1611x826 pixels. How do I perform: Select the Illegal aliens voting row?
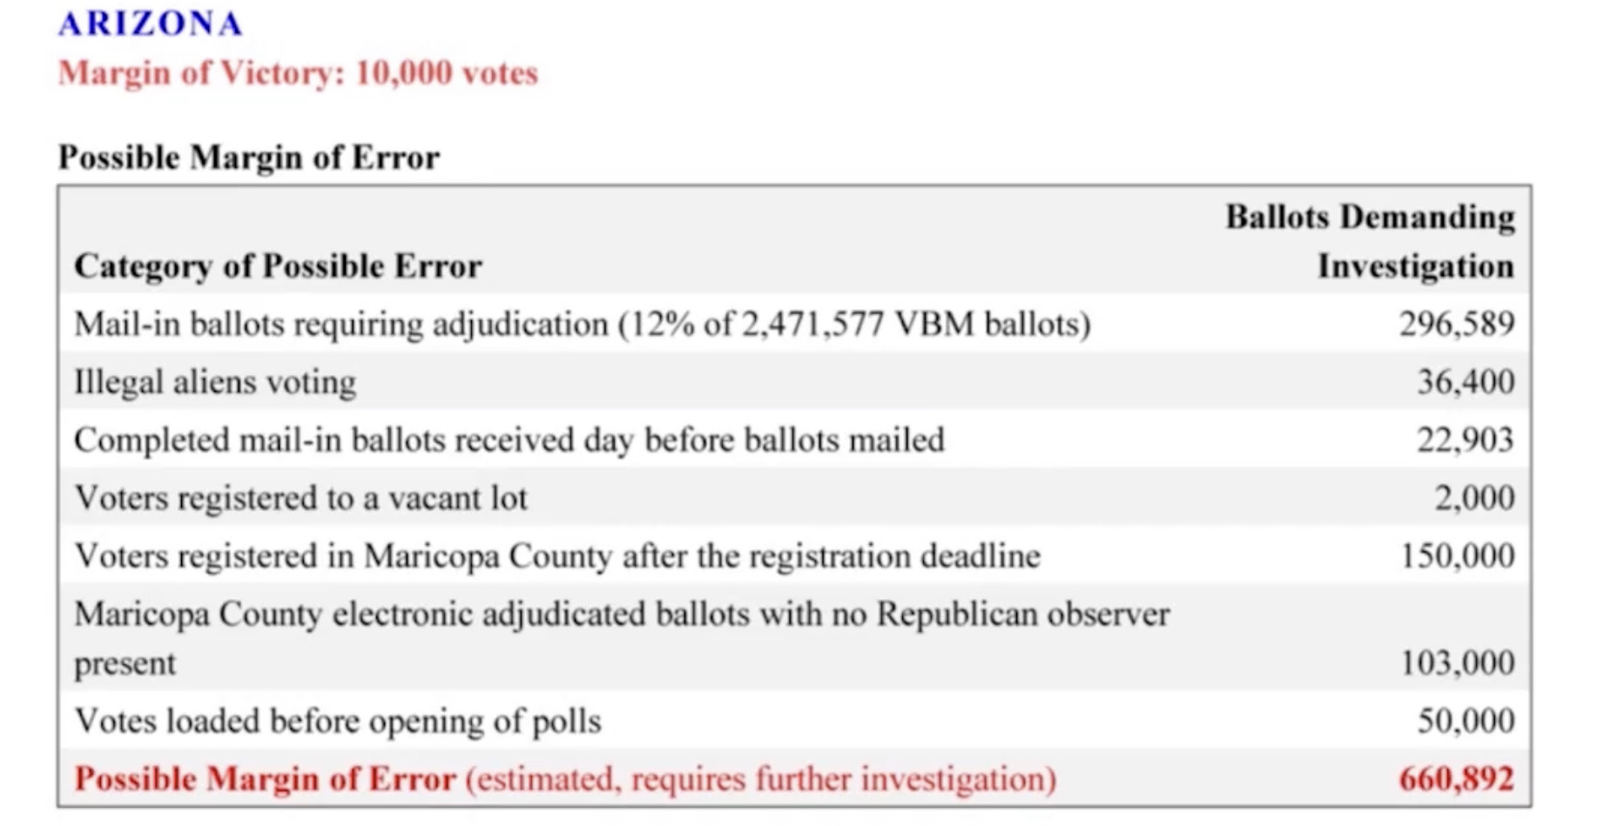pos(794,381)
